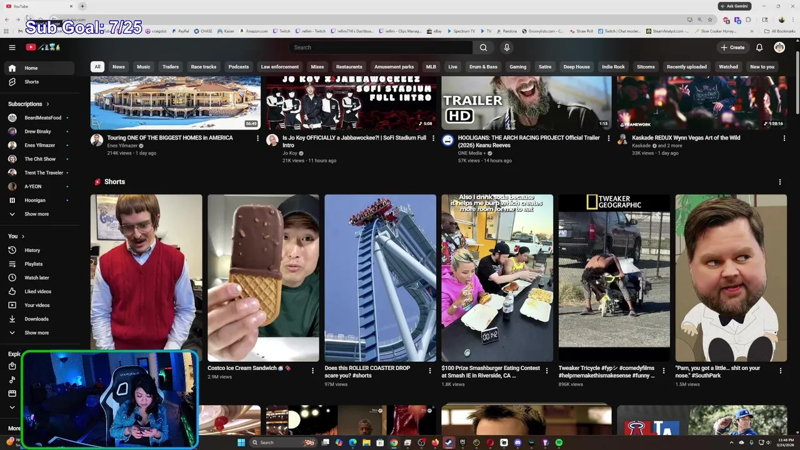Image resolution: width=800 pixels, height=450 pixels.
Task: Open HOOLIGANS Arch Racing Project trailer title
Action: (529, 141)
